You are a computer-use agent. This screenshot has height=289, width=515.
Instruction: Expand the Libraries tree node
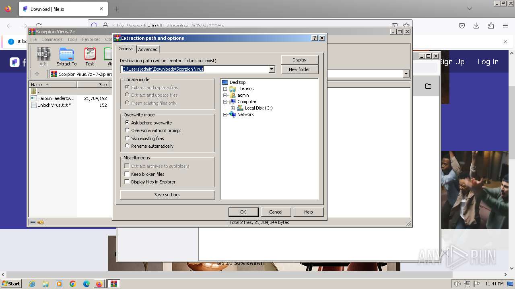(x=225, y=89)
